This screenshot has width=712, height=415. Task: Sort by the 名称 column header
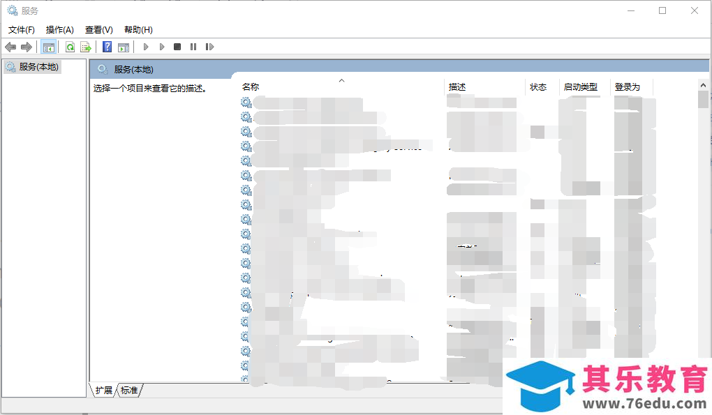click(x=342, y=86)
